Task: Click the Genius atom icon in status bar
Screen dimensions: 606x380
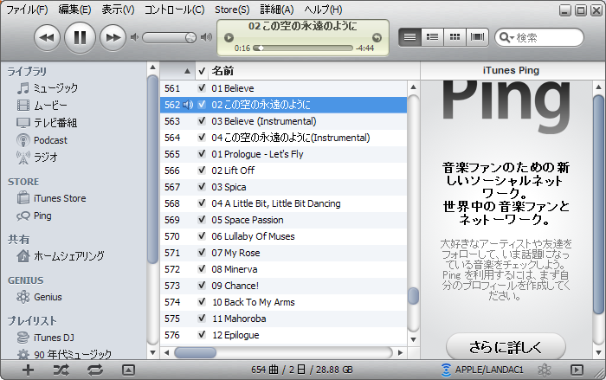Action: [545, 370]
